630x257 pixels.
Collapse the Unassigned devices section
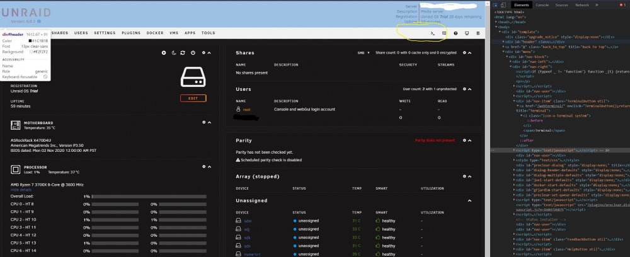[x=469, y=201]
